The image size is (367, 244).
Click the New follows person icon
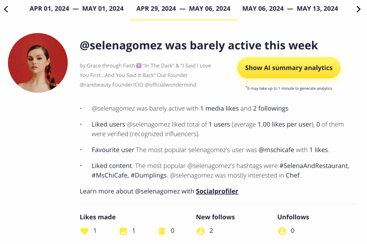tap(201, 231)
